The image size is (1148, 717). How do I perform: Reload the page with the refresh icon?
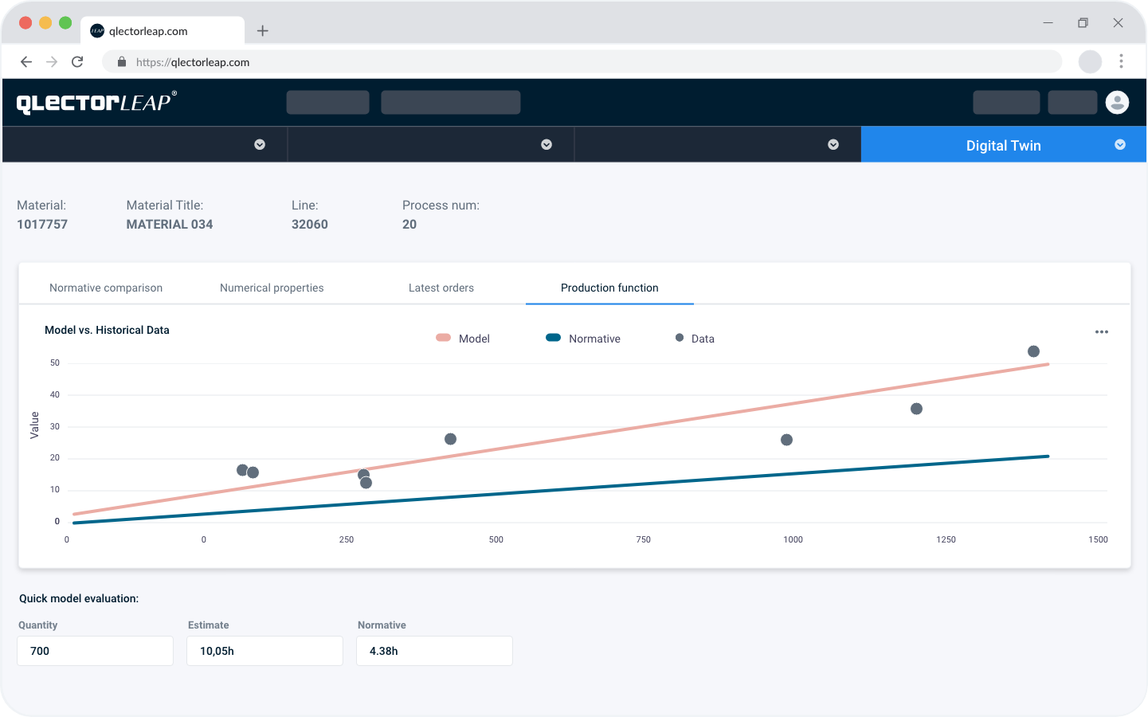(77, 62)
